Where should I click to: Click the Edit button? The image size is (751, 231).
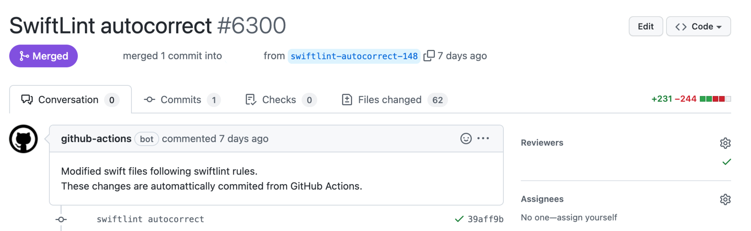(x=645, y=26)
